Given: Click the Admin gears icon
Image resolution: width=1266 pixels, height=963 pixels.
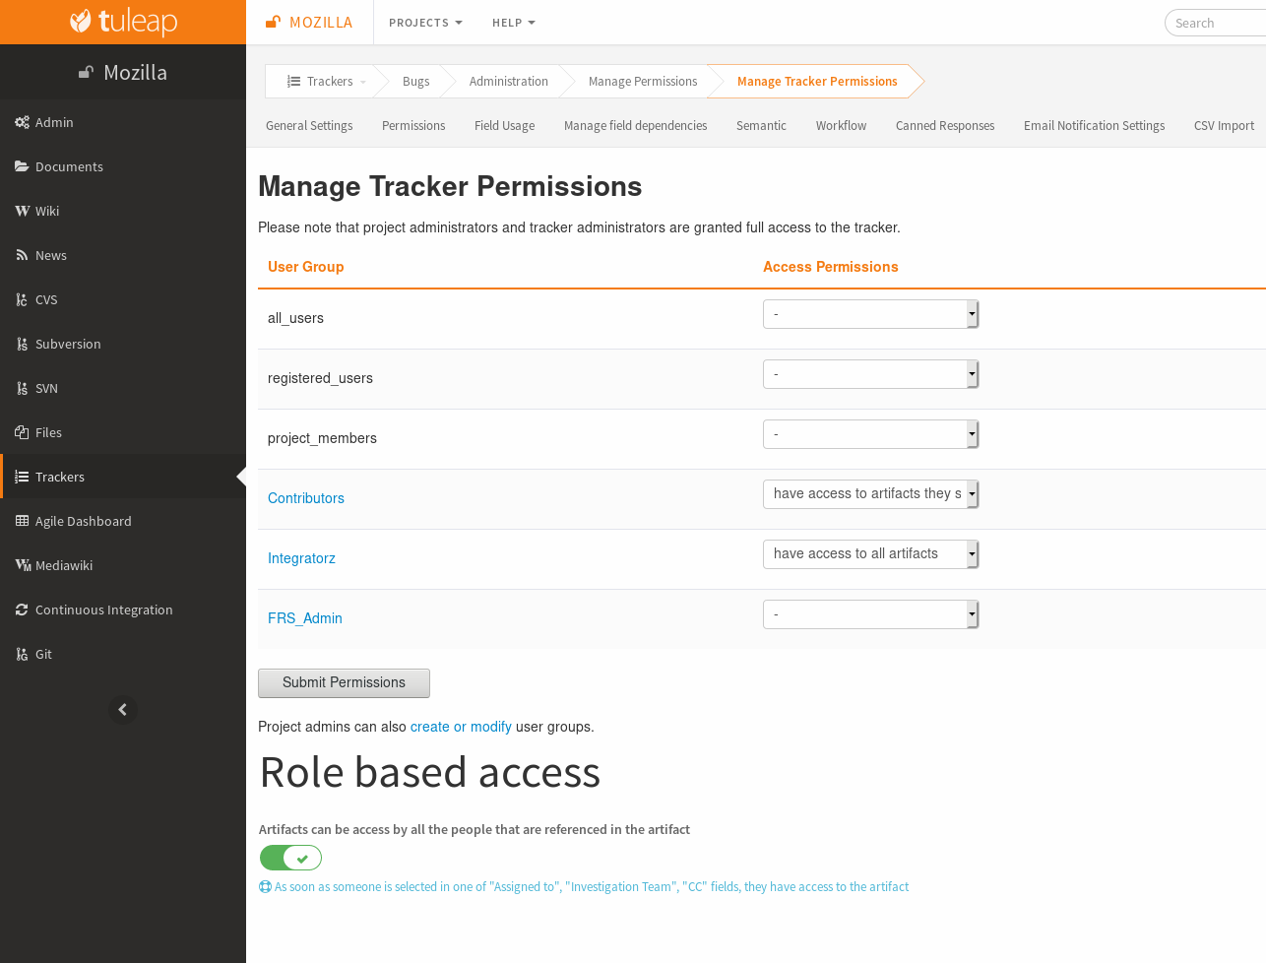Looking at the screenshot, I should [x=22, y=122].
